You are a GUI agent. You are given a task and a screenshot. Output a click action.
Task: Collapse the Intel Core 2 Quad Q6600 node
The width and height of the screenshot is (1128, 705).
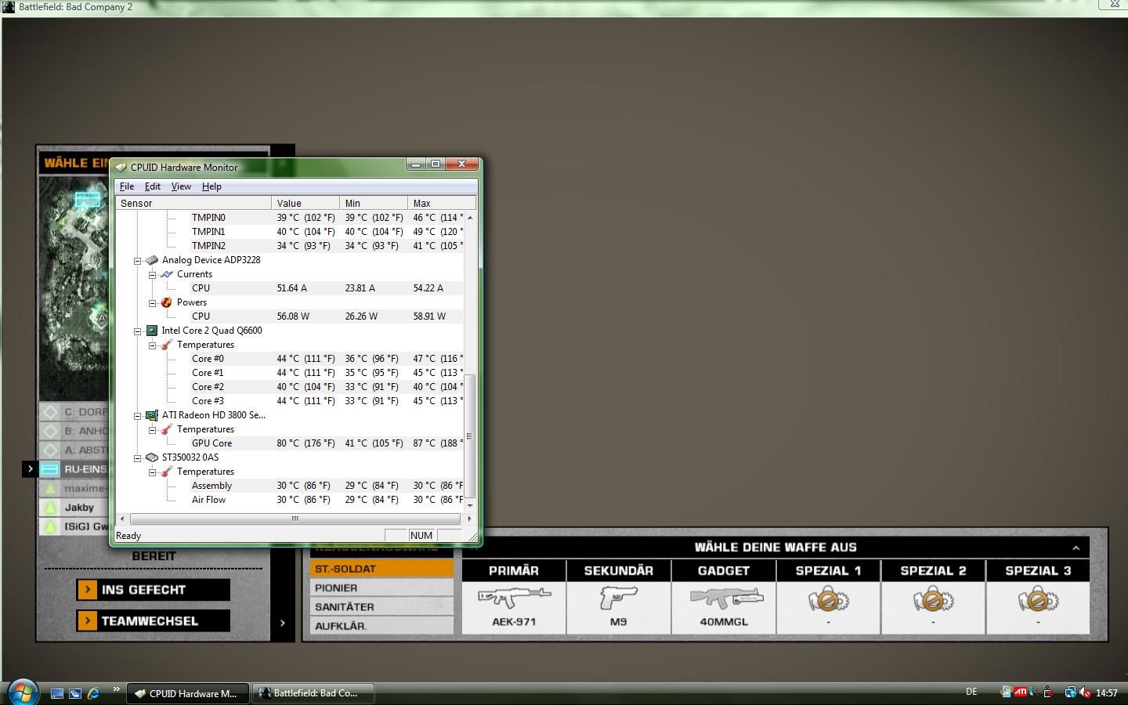[x=137, y=331]
